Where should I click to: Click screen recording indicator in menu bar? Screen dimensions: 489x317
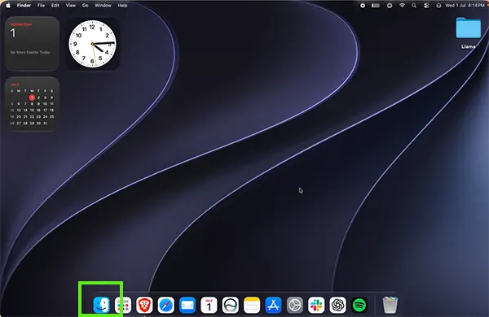(363, 6)
